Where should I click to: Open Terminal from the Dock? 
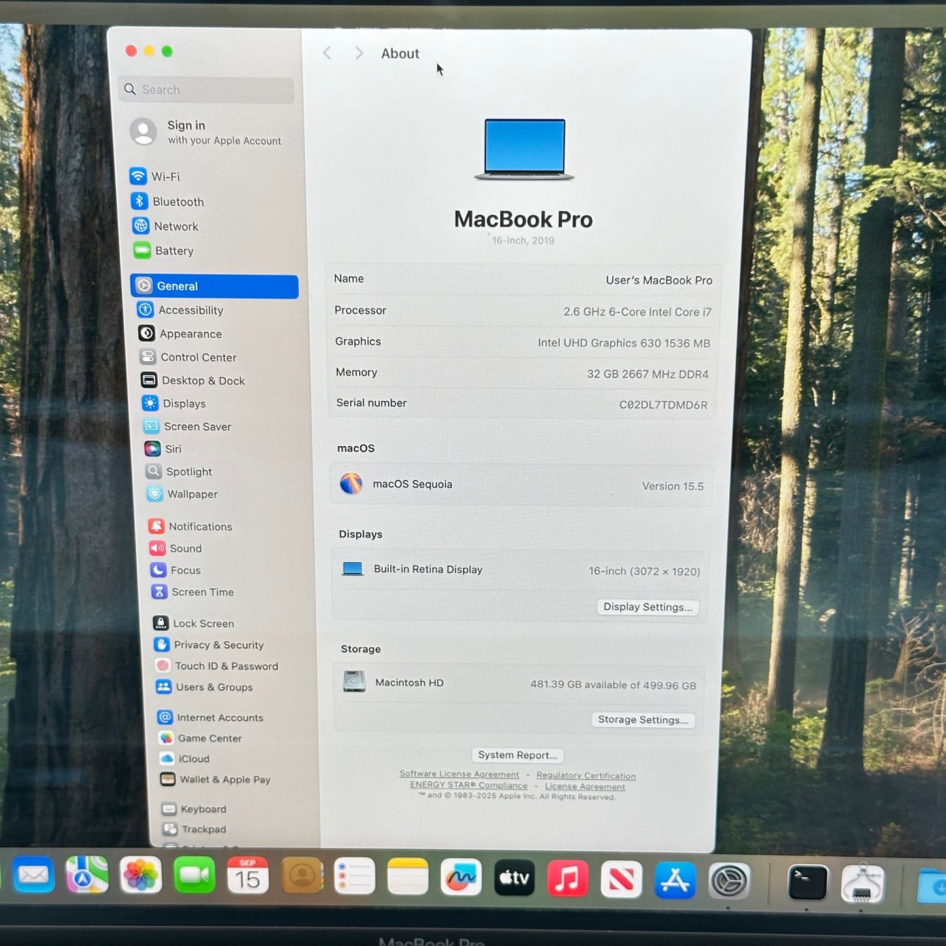pos(807,881)
